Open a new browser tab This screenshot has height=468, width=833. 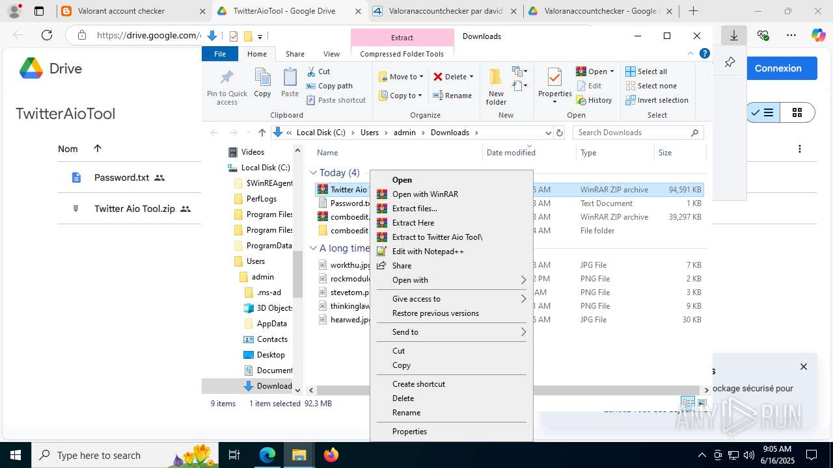(694, 11)
